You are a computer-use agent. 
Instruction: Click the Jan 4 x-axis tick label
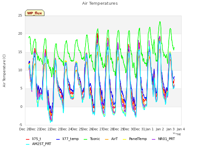click(x=181, y=129)
